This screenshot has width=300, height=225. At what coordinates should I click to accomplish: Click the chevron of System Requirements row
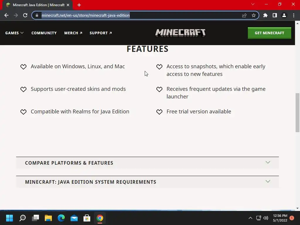tap(268, 181)
